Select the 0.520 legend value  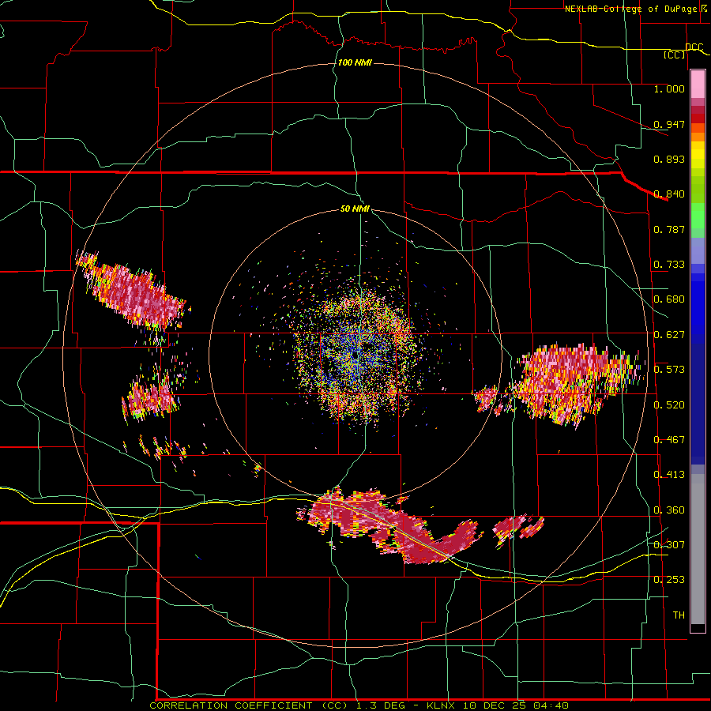click(669, 405)
